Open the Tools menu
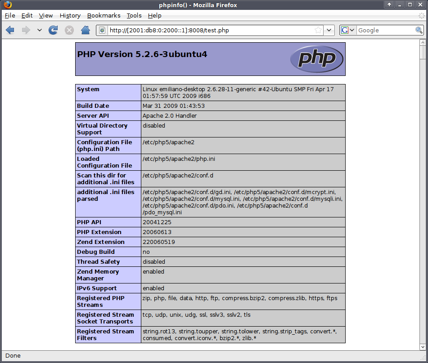The height and width of the screenshot is (363, 428). pos(134,16)
